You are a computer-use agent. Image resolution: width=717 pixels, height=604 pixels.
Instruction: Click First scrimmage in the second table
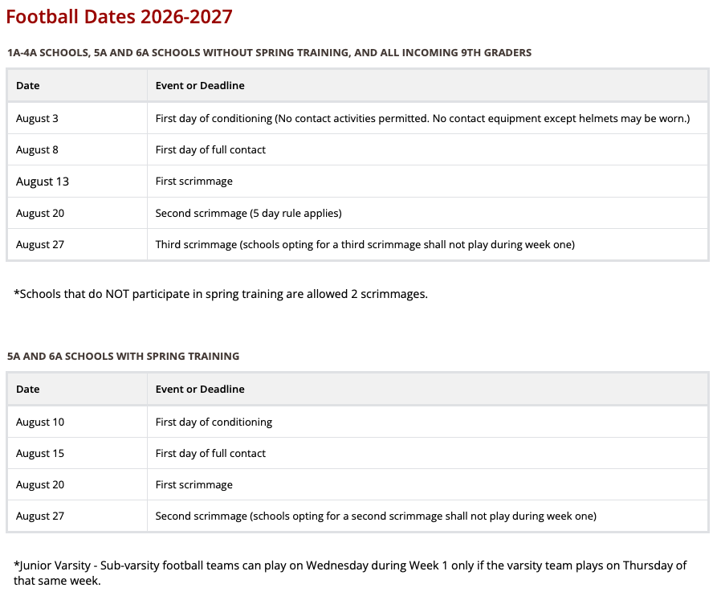[194, 484]
